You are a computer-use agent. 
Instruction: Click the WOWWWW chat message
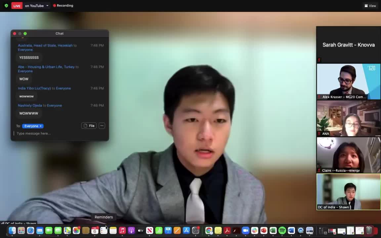[29, 113]
